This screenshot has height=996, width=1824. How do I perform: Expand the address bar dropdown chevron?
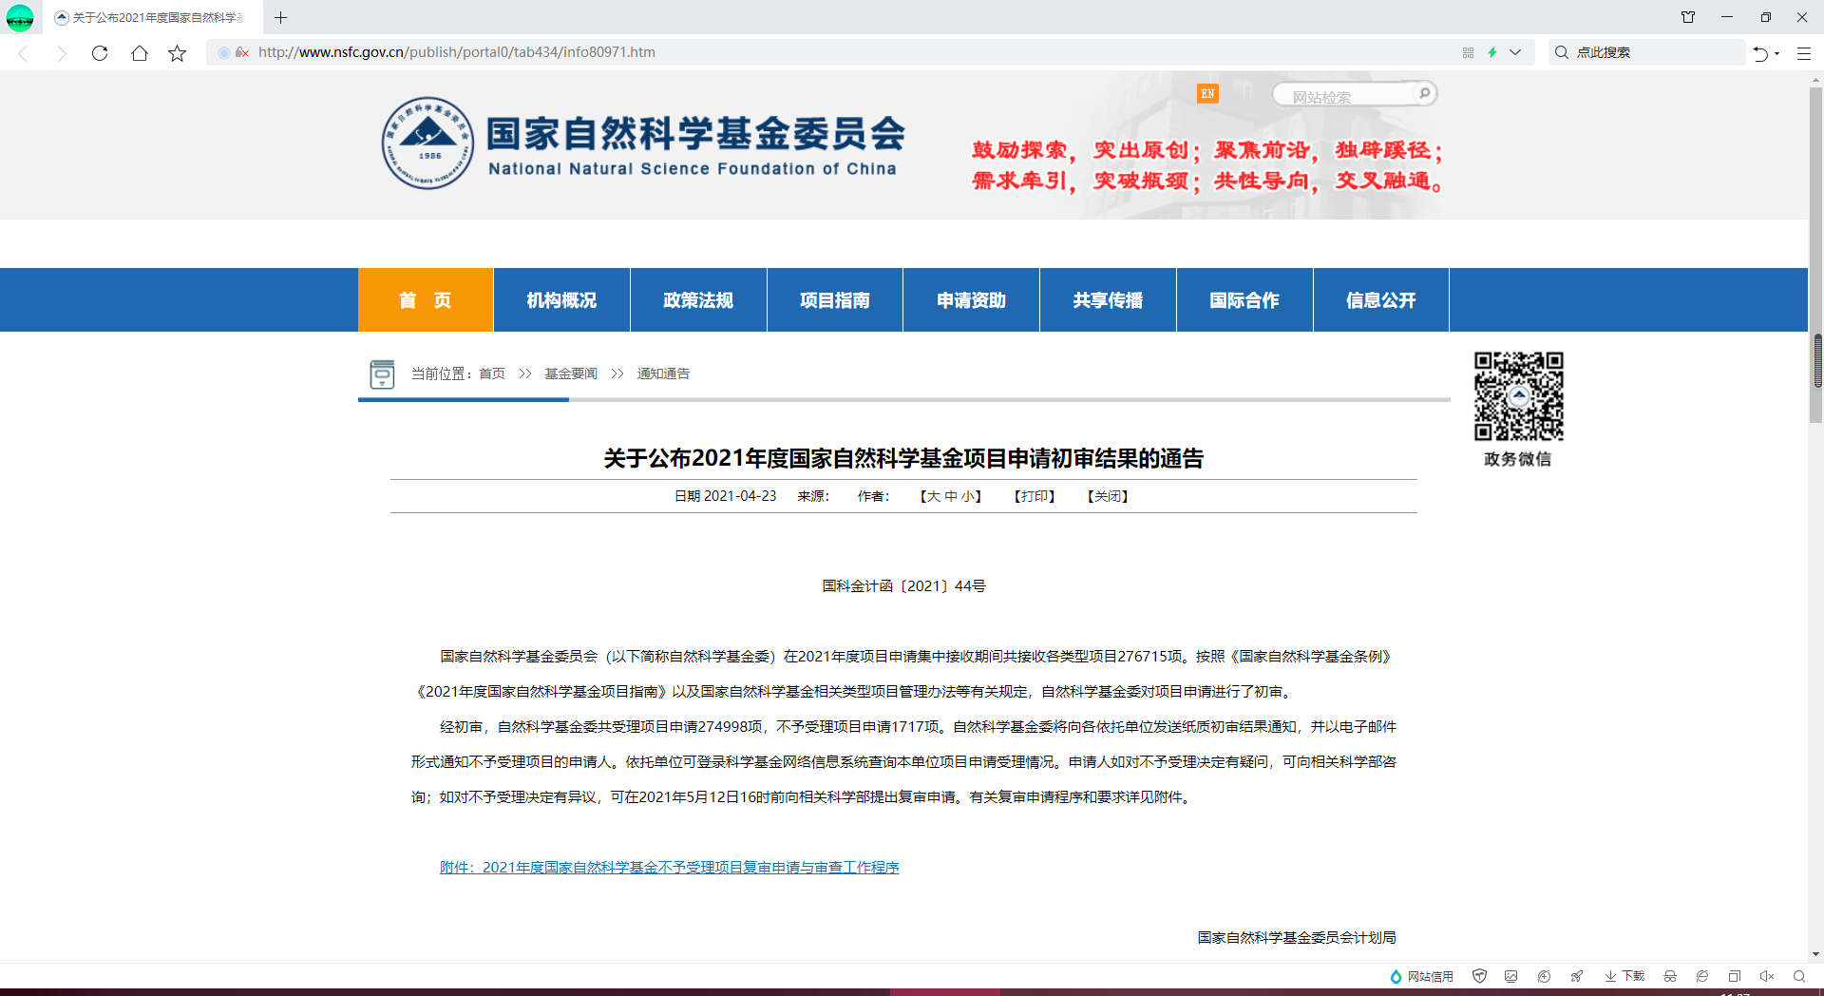pos(1515,53)
